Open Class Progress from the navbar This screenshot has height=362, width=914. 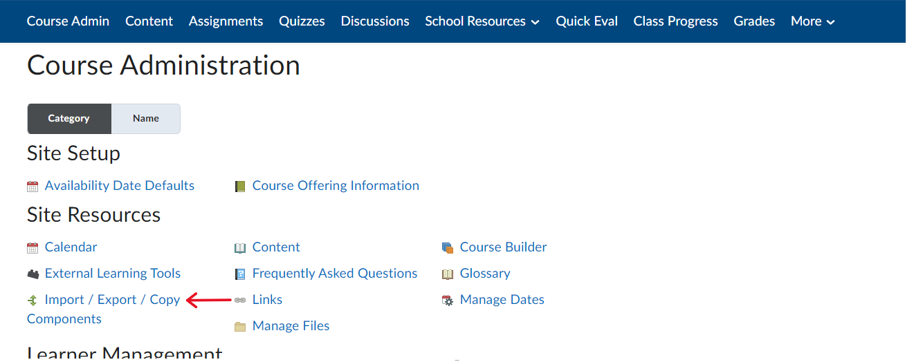tap(675, 21)
